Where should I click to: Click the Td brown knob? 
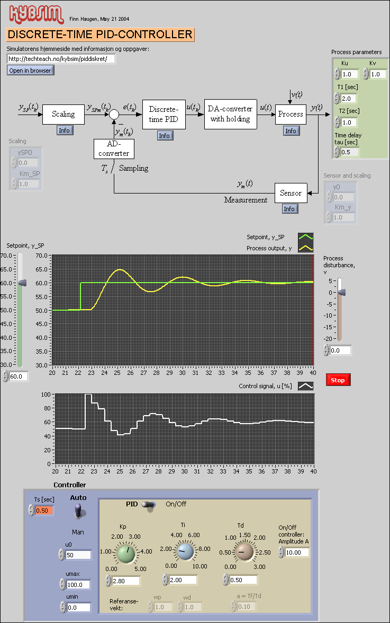tap(244, 552)
